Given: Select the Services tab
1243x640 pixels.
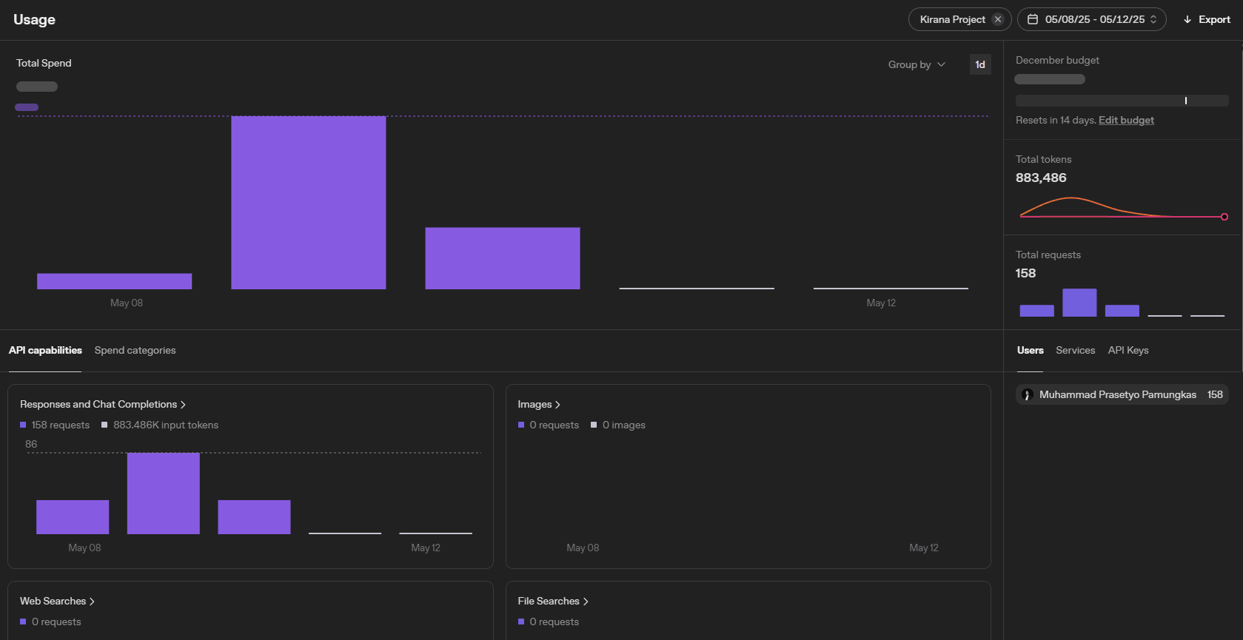Looking at the screenshot, I should coord(1075,350).
